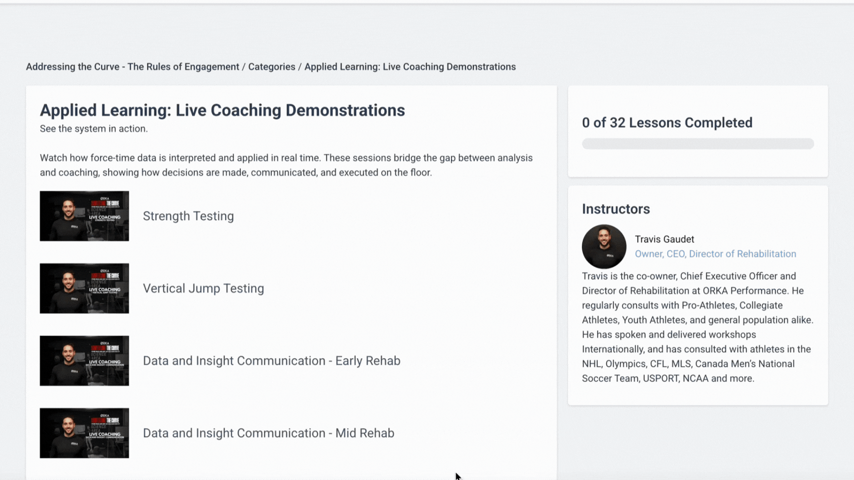Click the Applied Learning breadcrumb item
854x480 pixels.
[x=410, y=67]
